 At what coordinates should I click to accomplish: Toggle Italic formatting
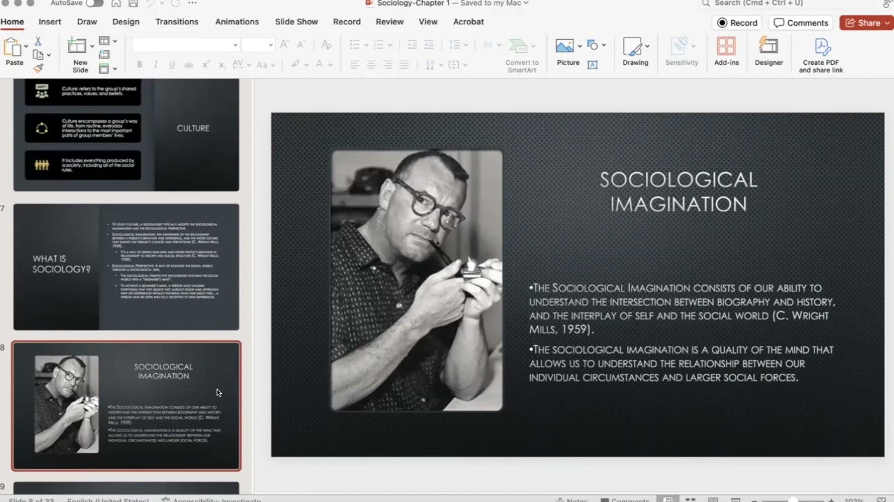pos(155,65)
